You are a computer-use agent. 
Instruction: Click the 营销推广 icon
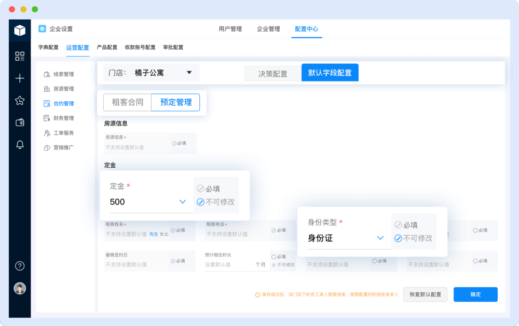47,147
